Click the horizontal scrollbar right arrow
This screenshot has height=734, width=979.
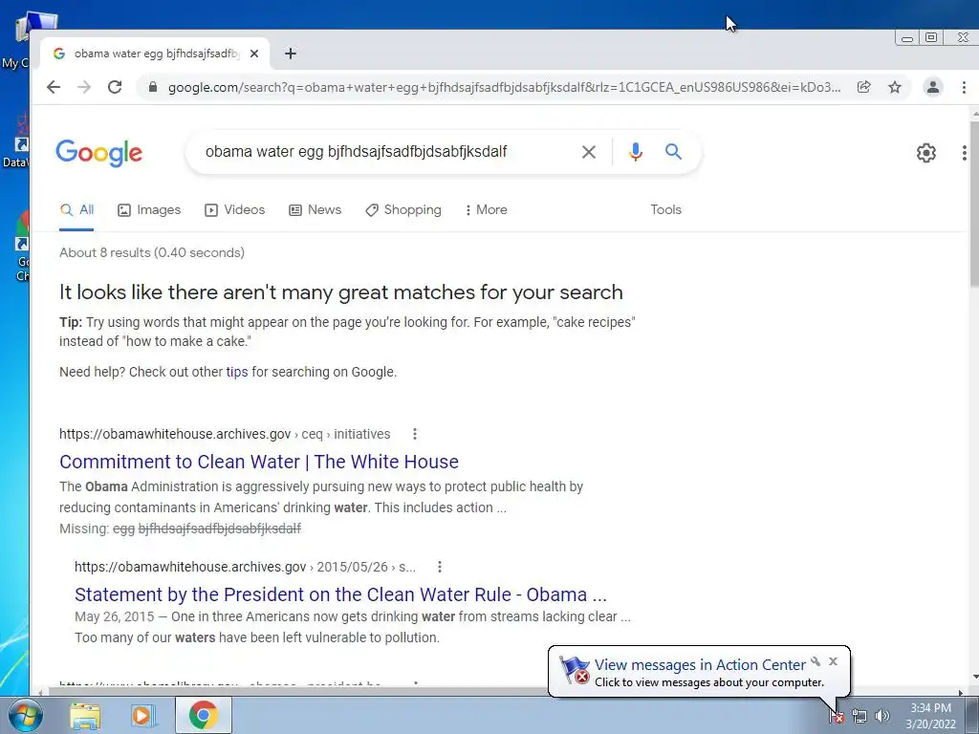[961, 692]
